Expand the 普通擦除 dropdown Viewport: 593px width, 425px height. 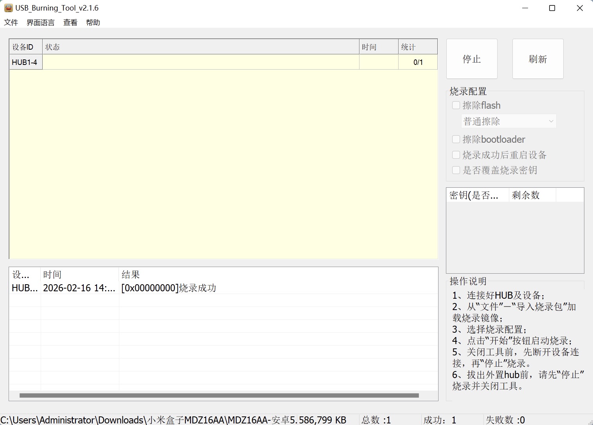click(x=509, y=121)
